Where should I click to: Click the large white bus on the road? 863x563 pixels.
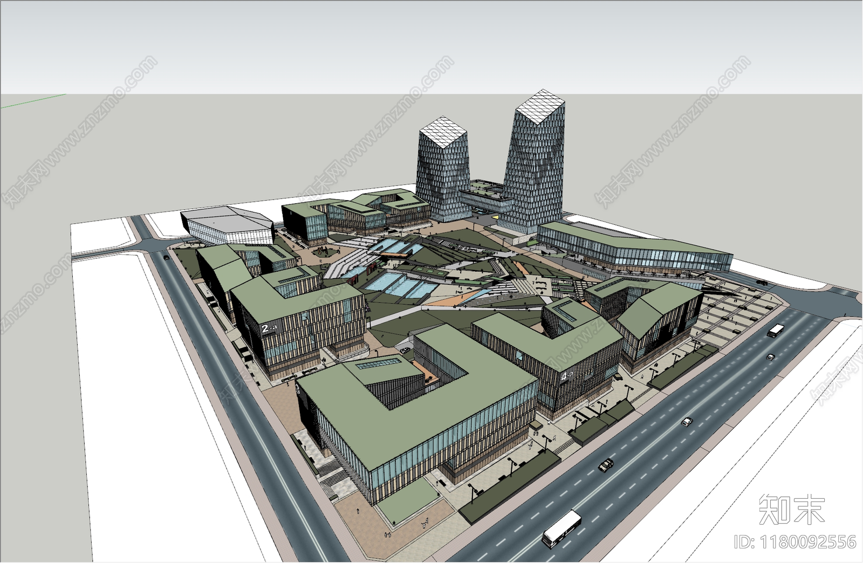pyautogui.click(x=561, y=529)
